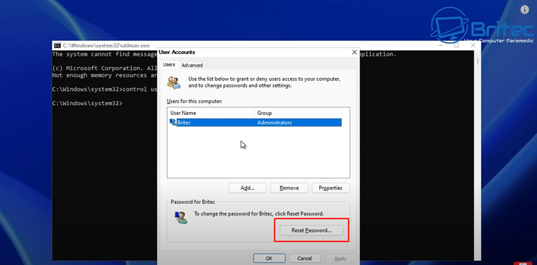Select the Britec user row
The image size is (537, 265).
pos(255,123)
